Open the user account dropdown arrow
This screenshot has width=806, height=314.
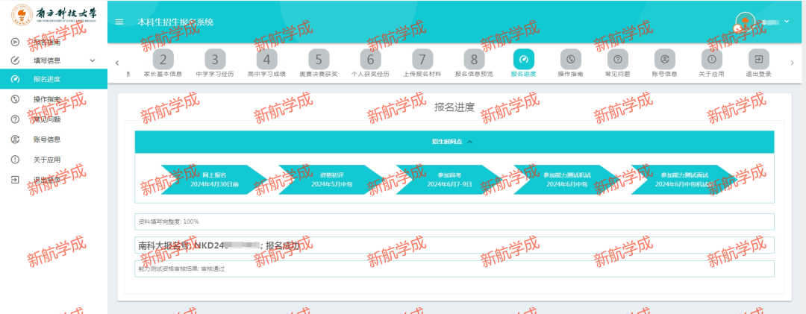pos(787,22)
